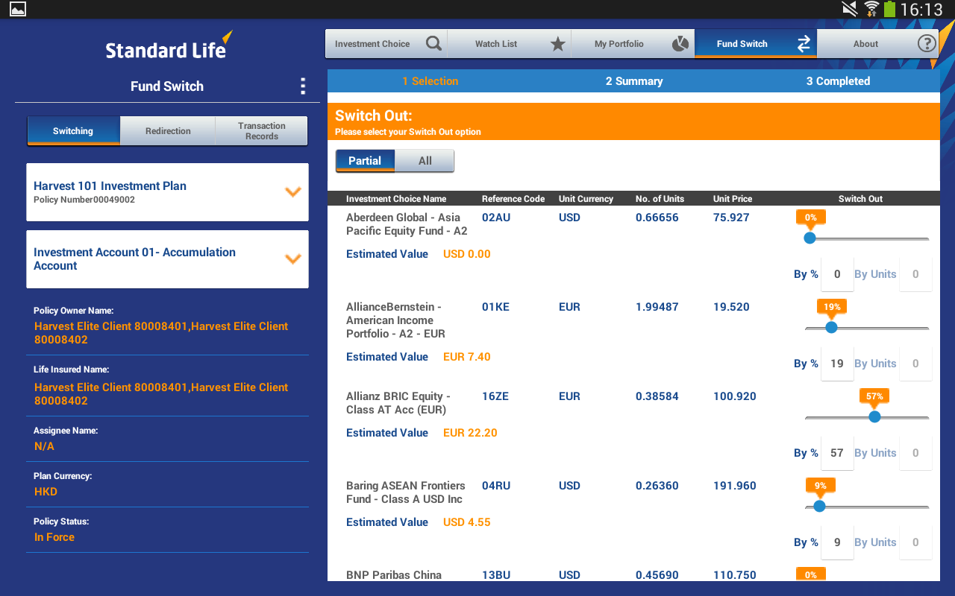Click the Investment Choice Name column header
This screenshot has width=955, height=596.
click(x=396, y=199)
